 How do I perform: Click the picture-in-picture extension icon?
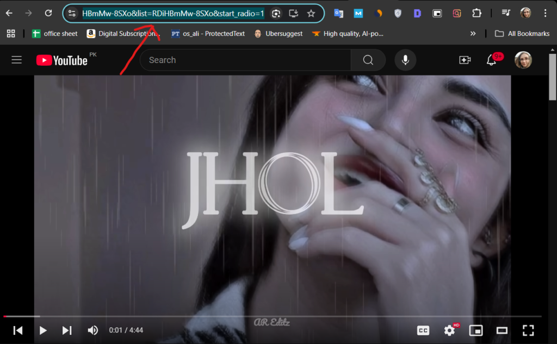click(x=437, y=14)
